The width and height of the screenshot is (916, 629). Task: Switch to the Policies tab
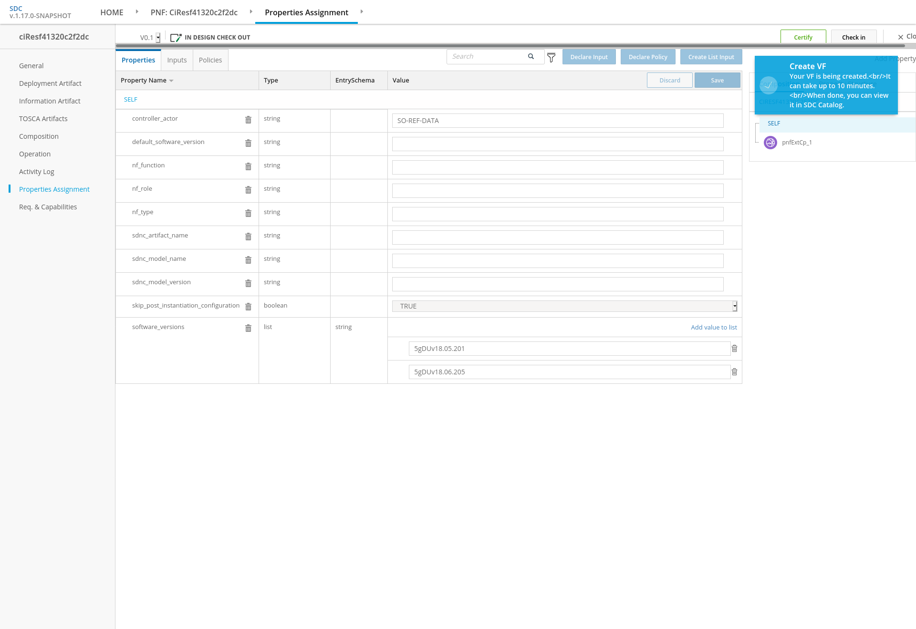coord(210,60)
